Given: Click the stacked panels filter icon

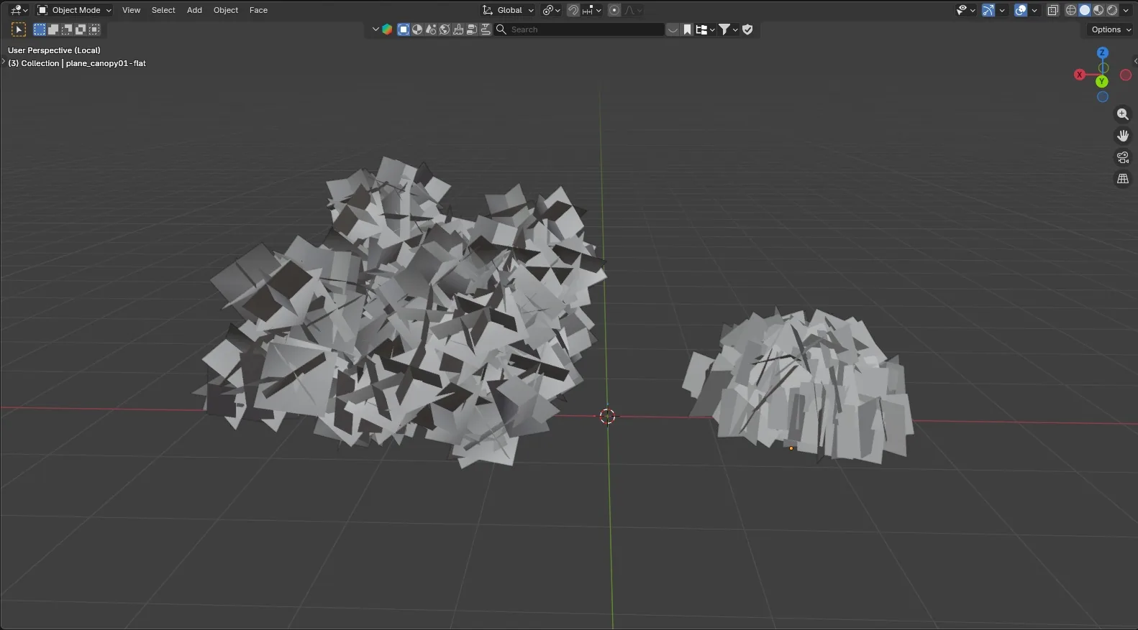Looking at the screenshot, I should click(x=472, y=29).
